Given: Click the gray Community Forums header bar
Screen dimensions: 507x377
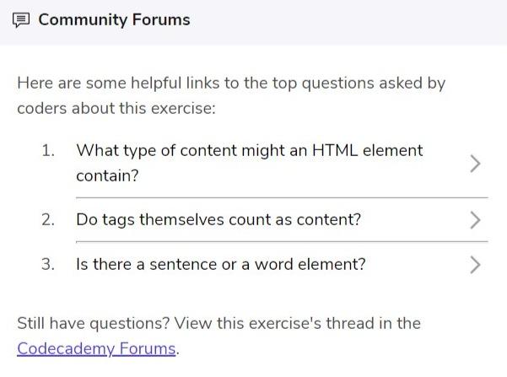Looking at the screenshot, I should pyautogui.click(x=253, y=23).
